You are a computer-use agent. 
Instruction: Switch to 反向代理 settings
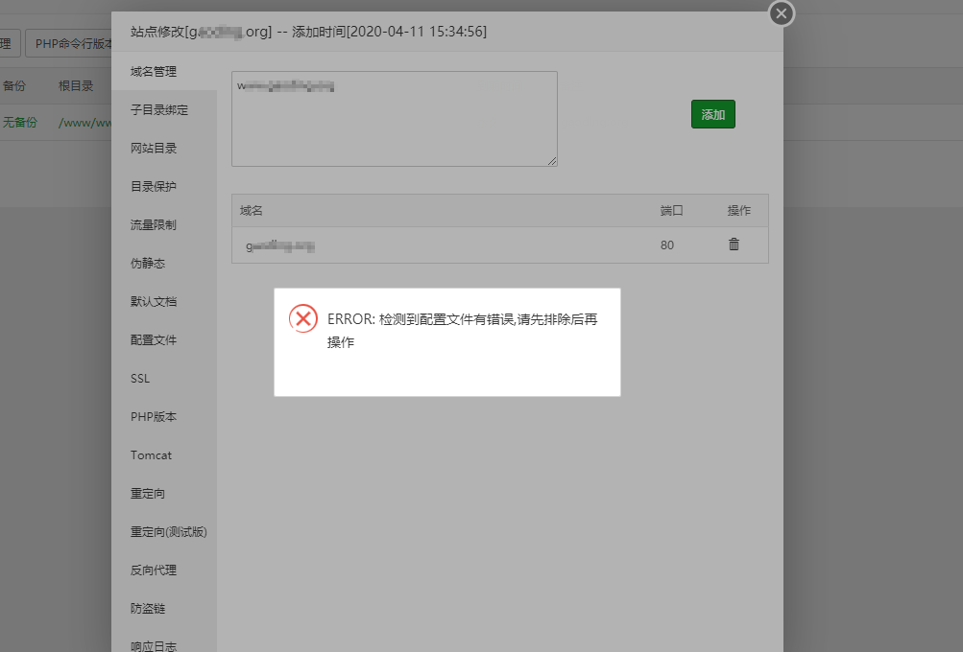(x=154, y=570)
